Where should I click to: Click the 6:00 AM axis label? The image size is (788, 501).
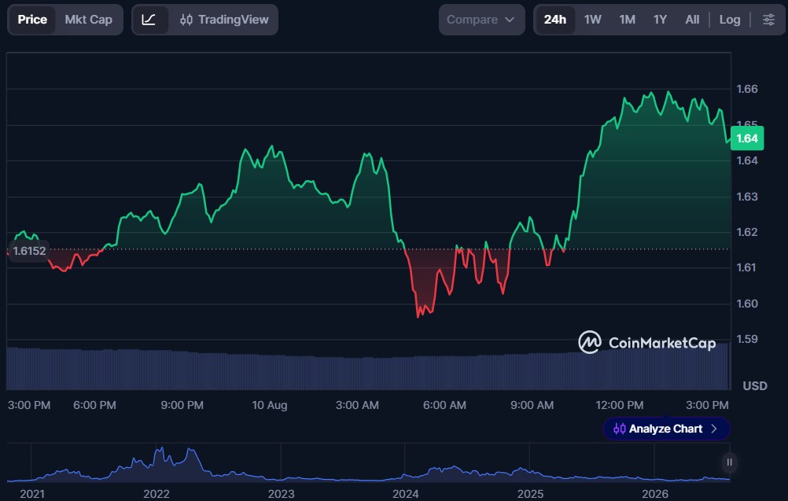444,405
